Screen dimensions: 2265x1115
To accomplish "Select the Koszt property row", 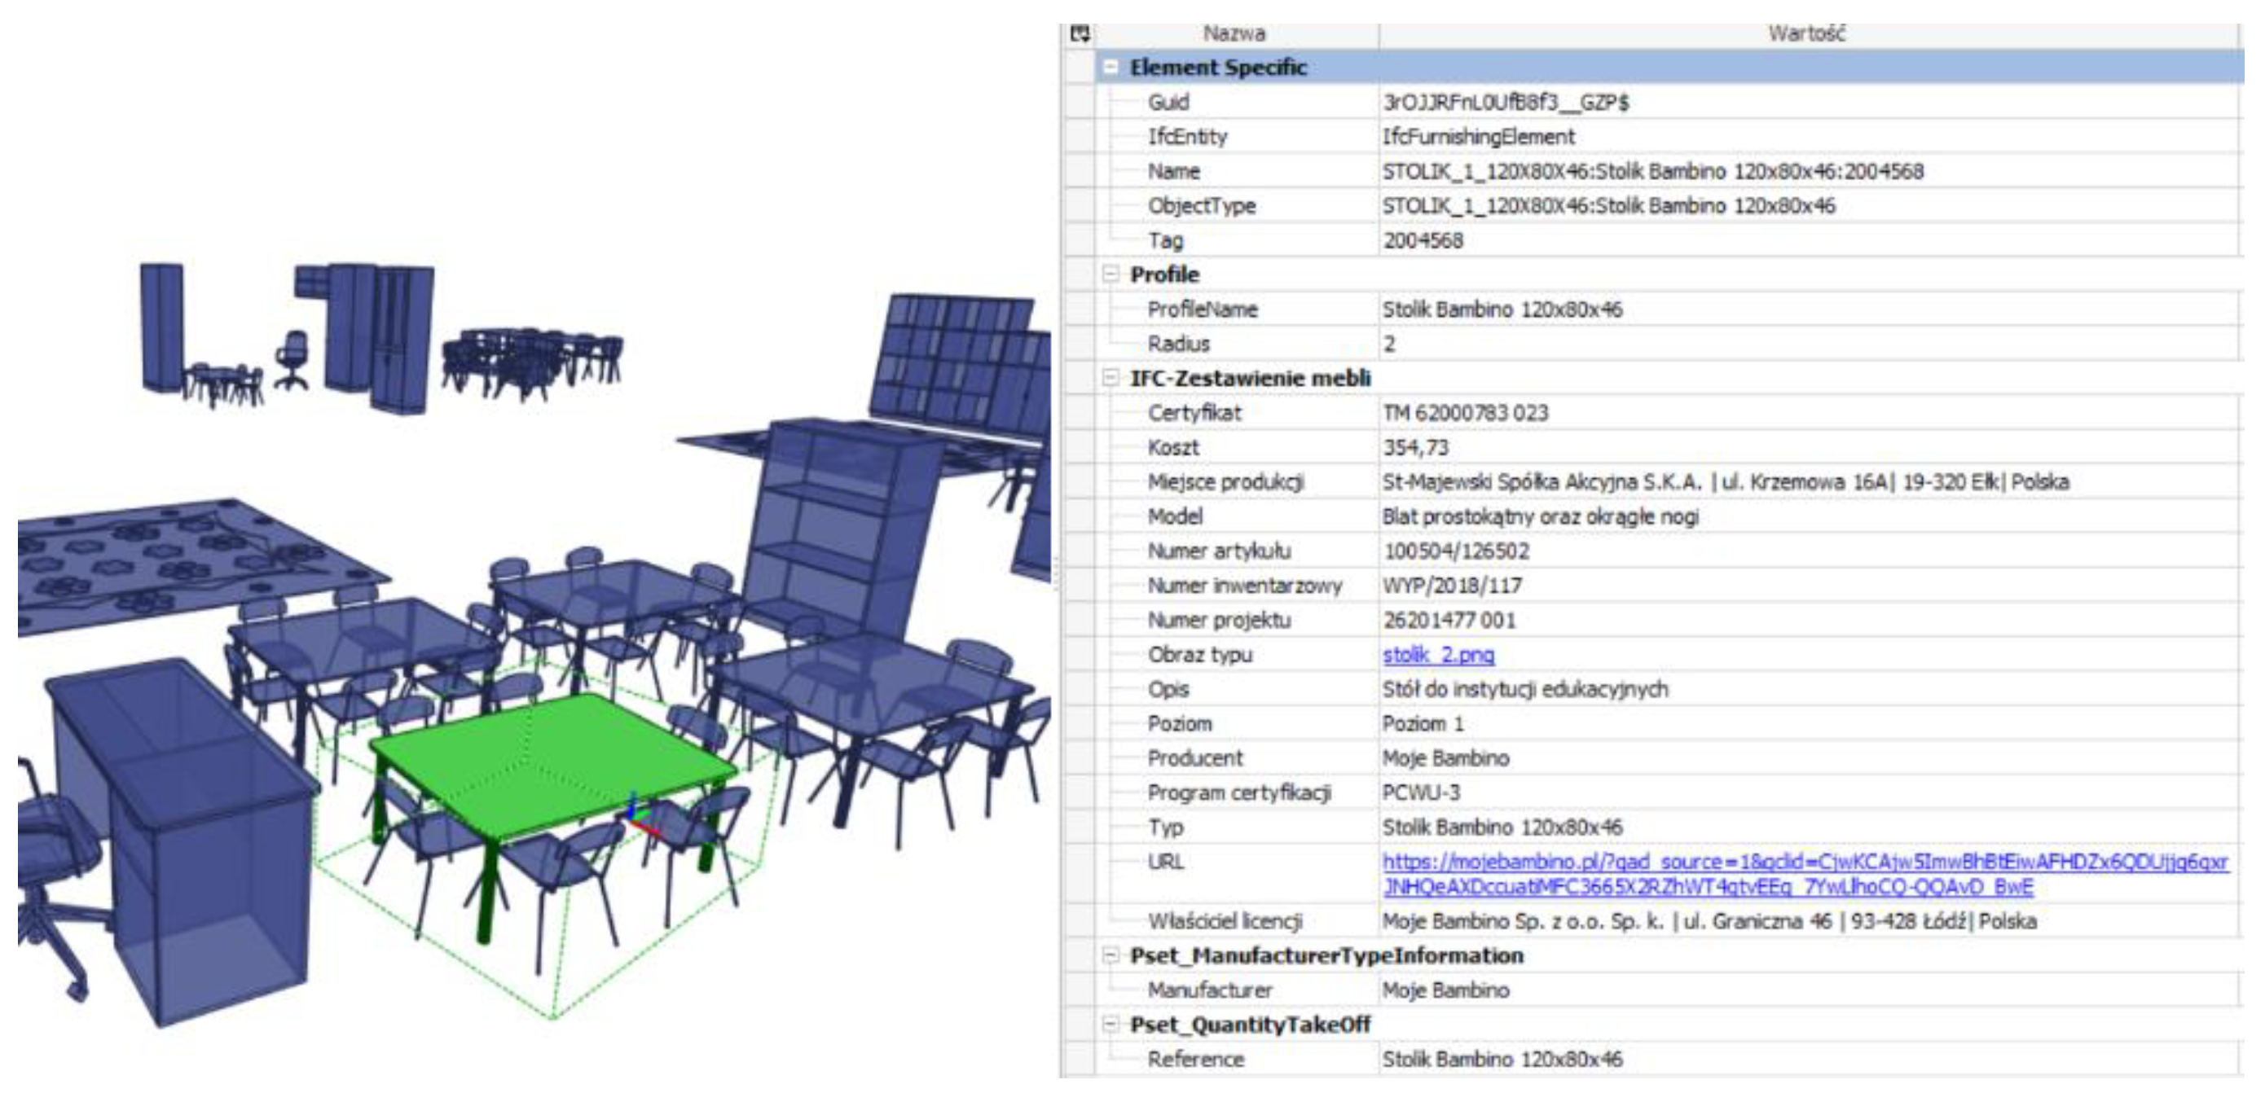I will click(x=1173, y=447).
